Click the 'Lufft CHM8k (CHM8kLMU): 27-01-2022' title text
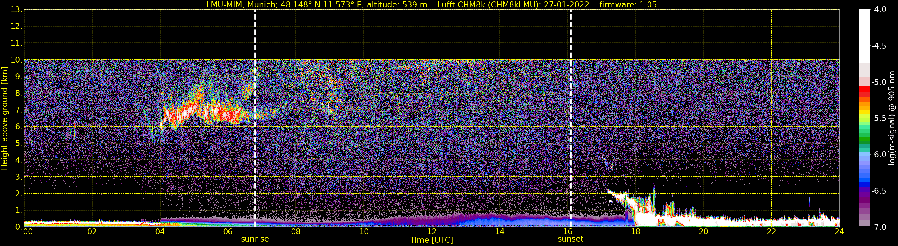898x246 pixels. pyautogui.click(x=513, y=5)
